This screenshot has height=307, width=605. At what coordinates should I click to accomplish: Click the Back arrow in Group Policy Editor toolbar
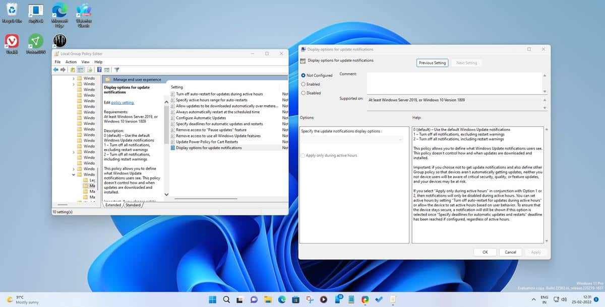tap(56, 70)
